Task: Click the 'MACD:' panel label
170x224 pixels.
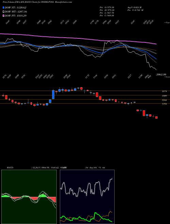Action: (x=10, y=168)
